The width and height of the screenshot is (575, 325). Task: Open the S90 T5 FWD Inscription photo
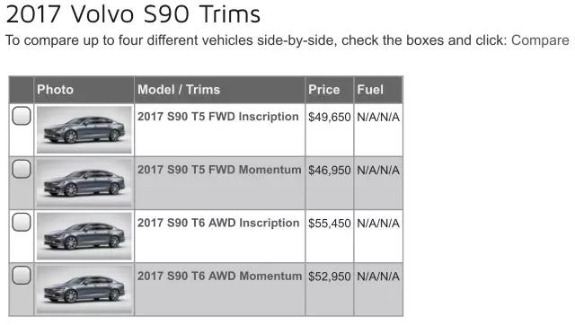coord(84,129)
